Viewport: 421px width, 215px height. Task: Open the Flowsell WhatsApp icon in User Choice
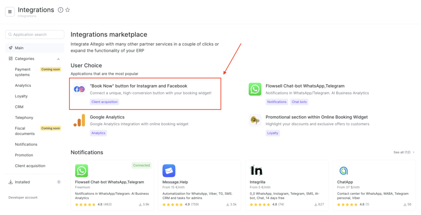[x=255, y=89]
